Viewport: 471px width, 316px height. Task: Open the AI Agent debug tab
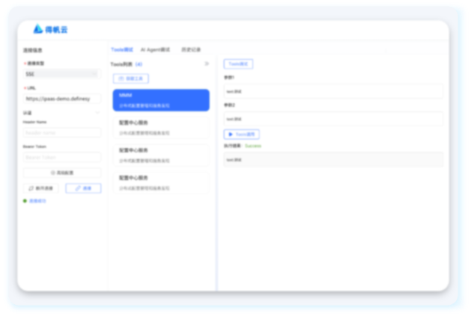coord(155,49)
